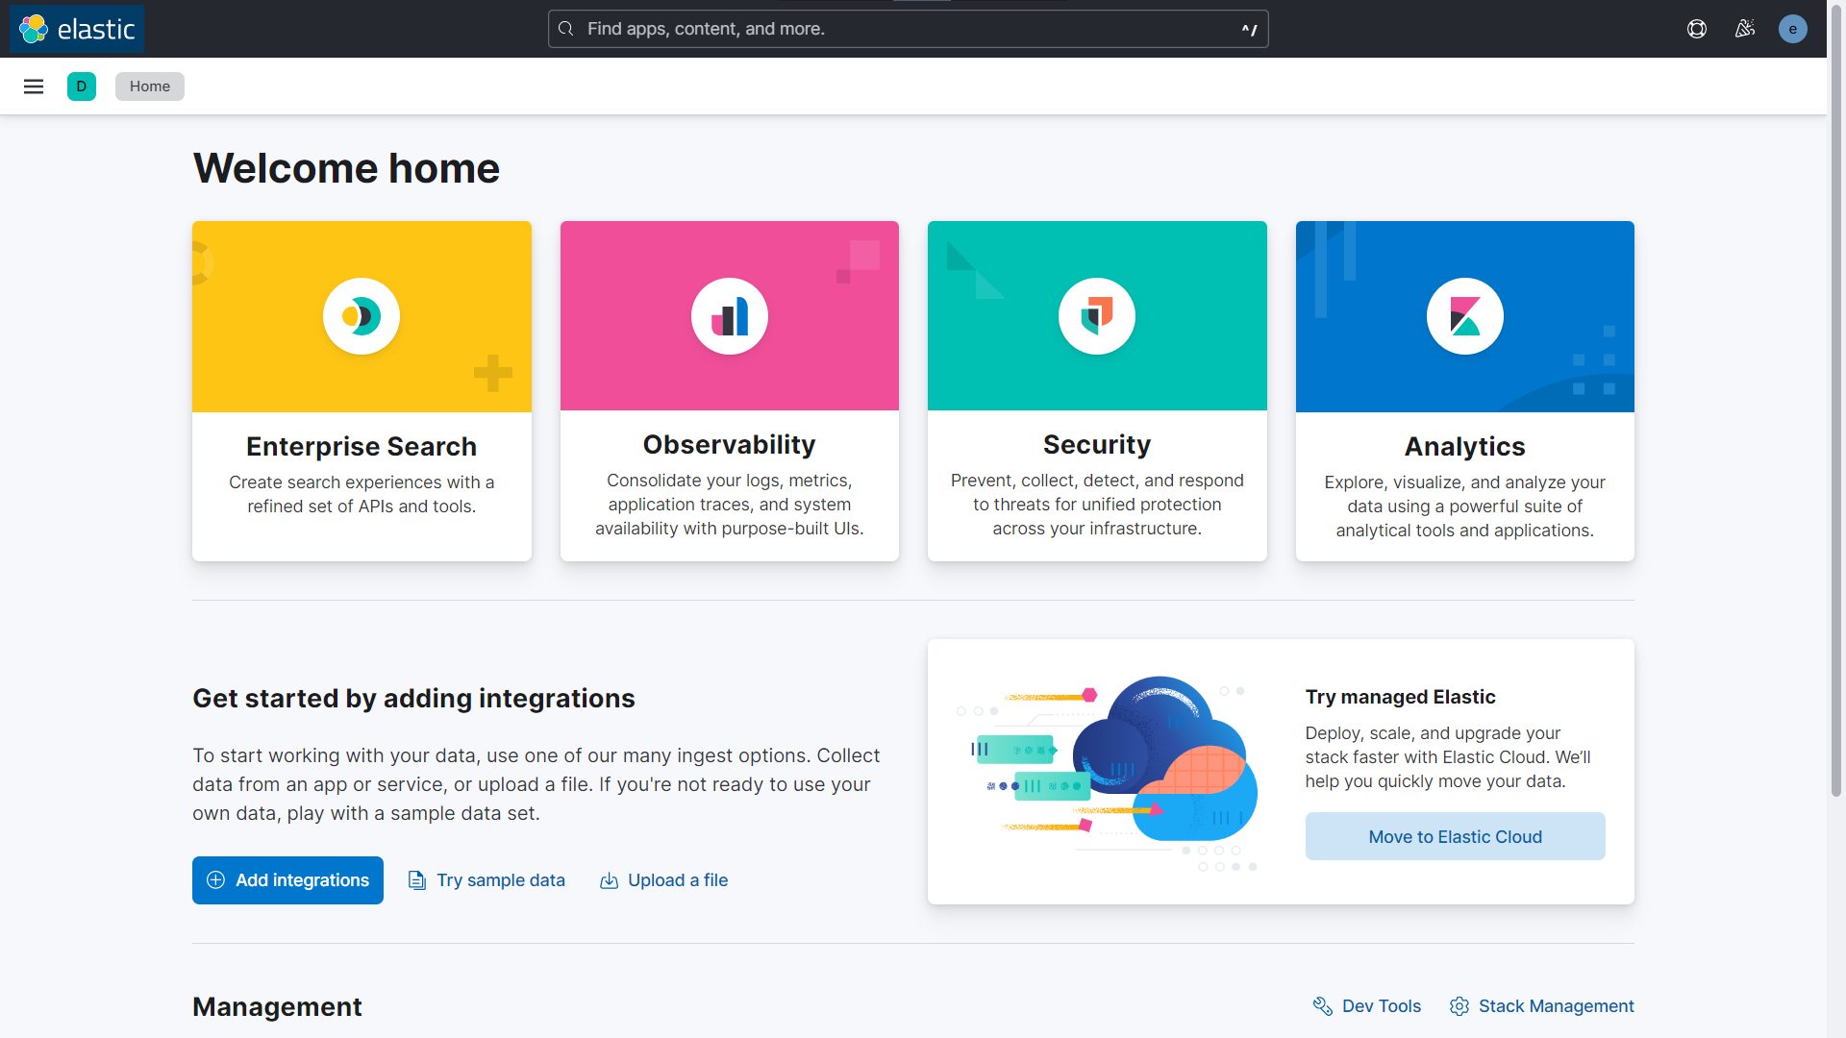Screen dimensions: 1846x1038
Task: Click the Security description text
Action: 1097,505
